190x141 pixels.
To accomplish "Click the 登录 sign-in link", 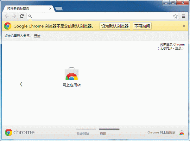I will coord(178,48).
